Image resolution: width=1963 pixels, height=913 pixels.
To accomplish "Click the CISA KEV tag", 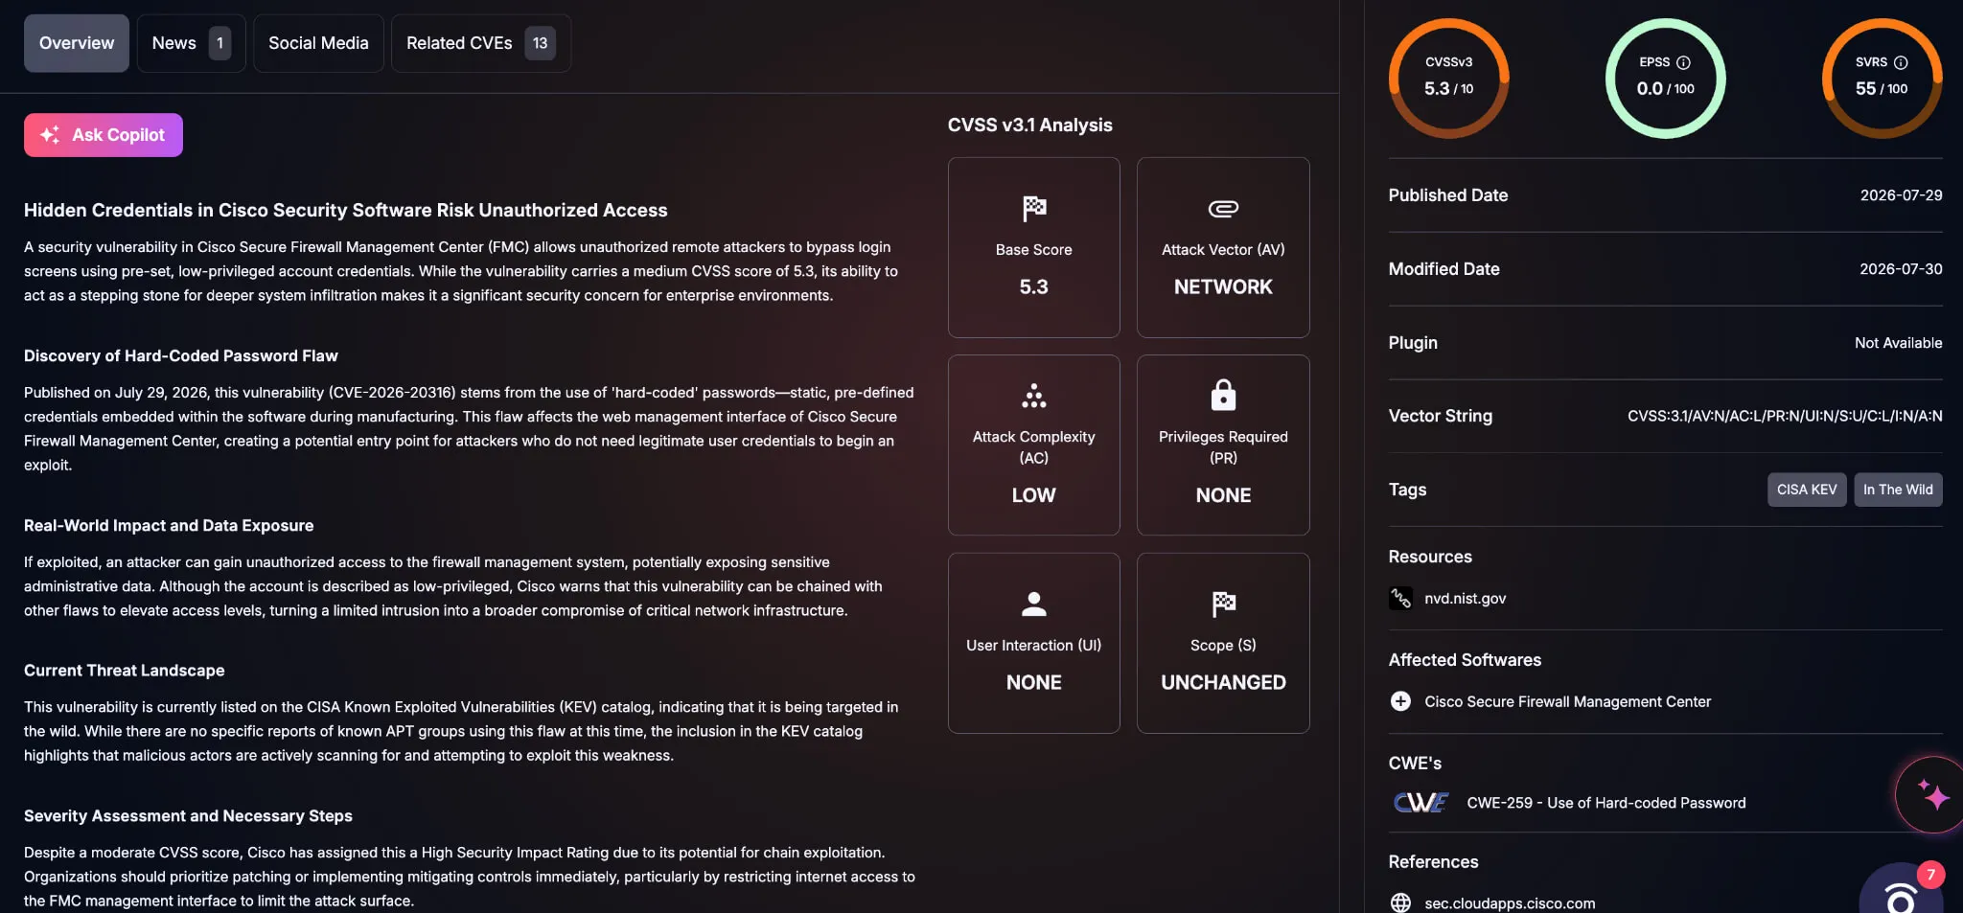I will click(x=1807, y=490).
